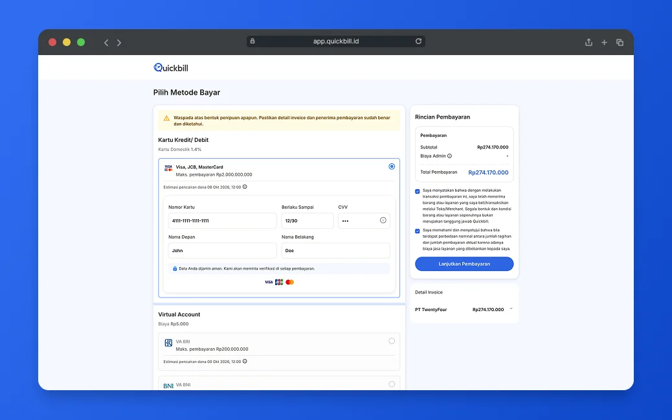Click info icon beside Biaya Admin
The width and height of the screenshot is (672, 420).
(449, 156)
